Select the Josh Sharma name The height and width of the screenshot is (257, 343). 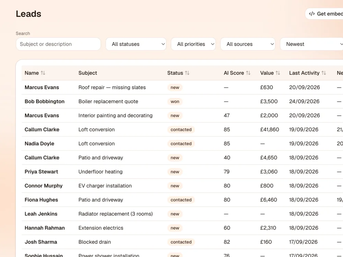[41, 242]
